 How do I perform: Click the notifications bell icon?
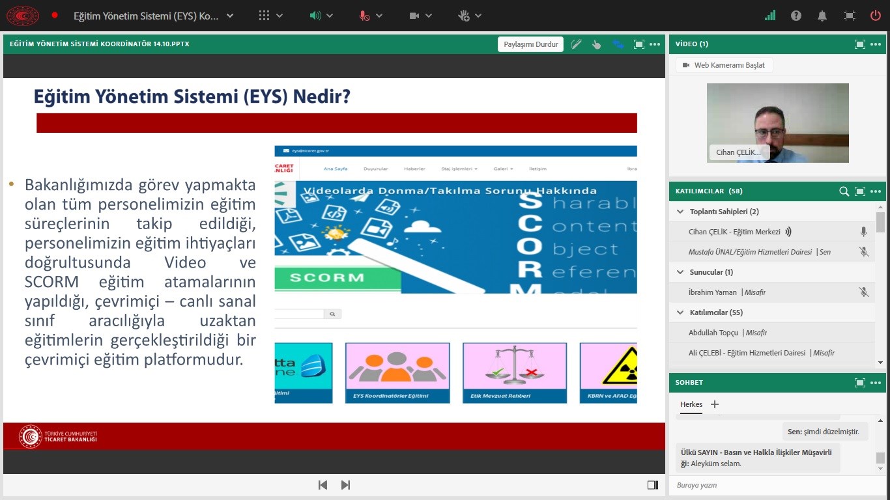coord(822,16)
